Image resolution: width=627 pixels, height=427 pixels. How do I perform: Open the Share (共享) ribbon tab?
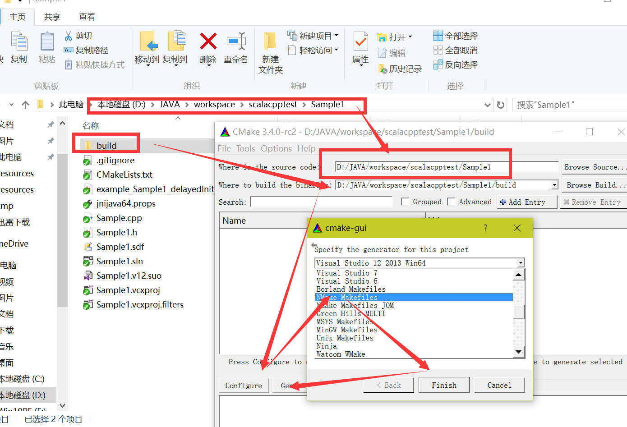[52, 17]
